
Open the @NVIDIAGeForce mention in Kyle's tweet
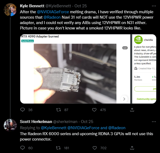click(x=53, y=12)
